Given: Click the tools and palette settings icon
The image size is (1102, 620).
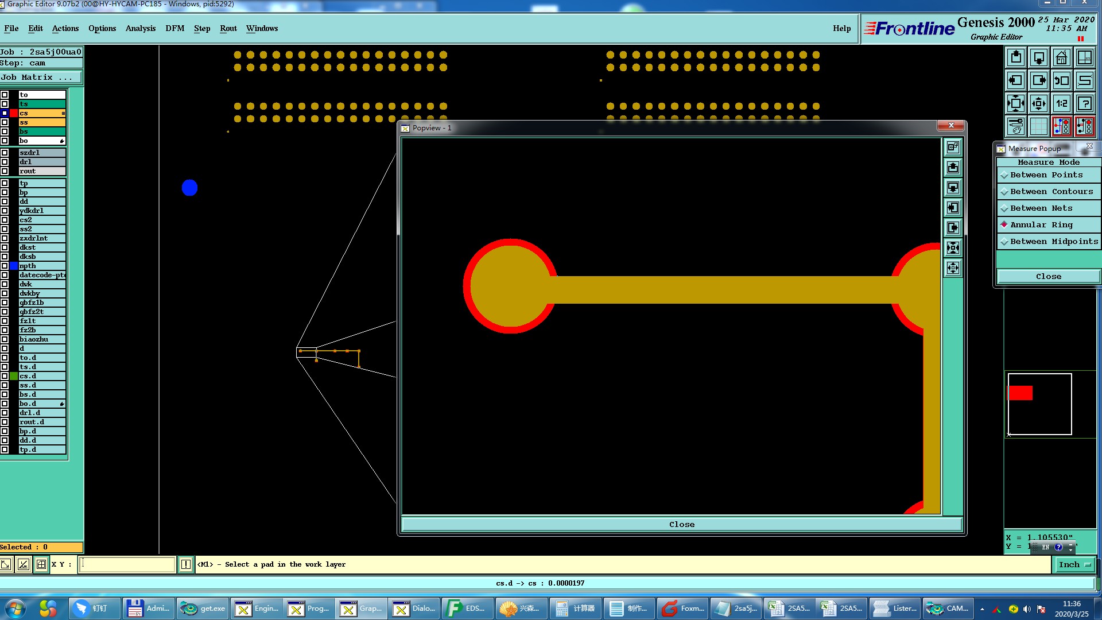Looking at the screenshot, I should (x=1016, y=126).
